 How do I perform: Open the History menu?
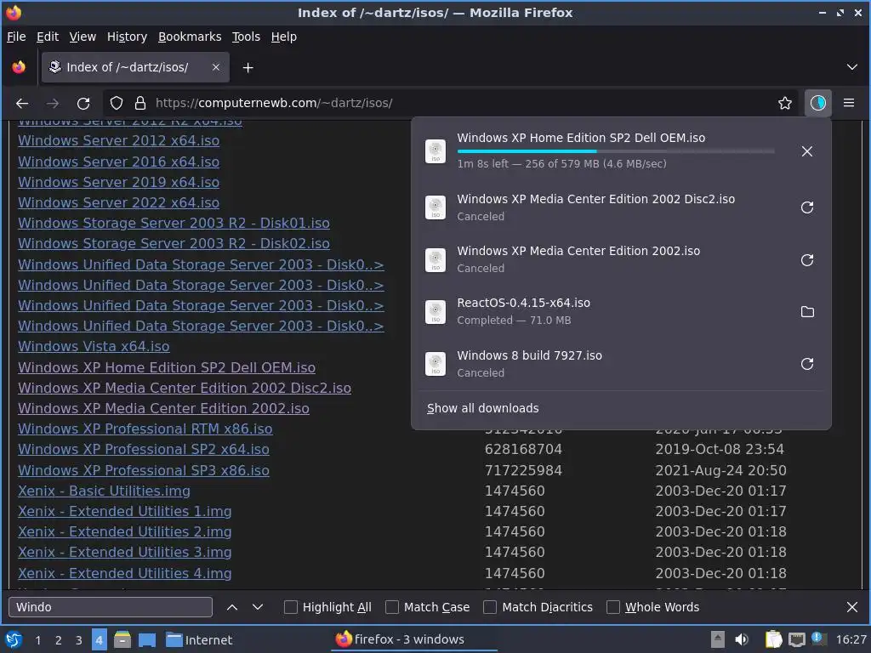pyautogui.click(x=127, y=37)
